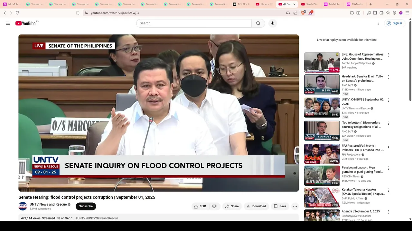Play FPJ Pakners full movie thumbnail
The image size is (412, 231).
point(322,154)
